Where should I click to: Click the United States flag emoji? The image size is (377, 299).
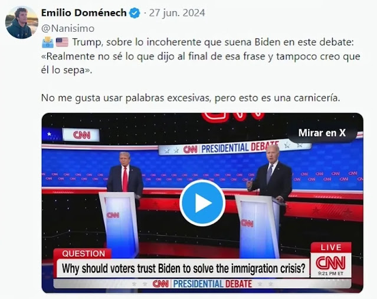tap(62, 42)
